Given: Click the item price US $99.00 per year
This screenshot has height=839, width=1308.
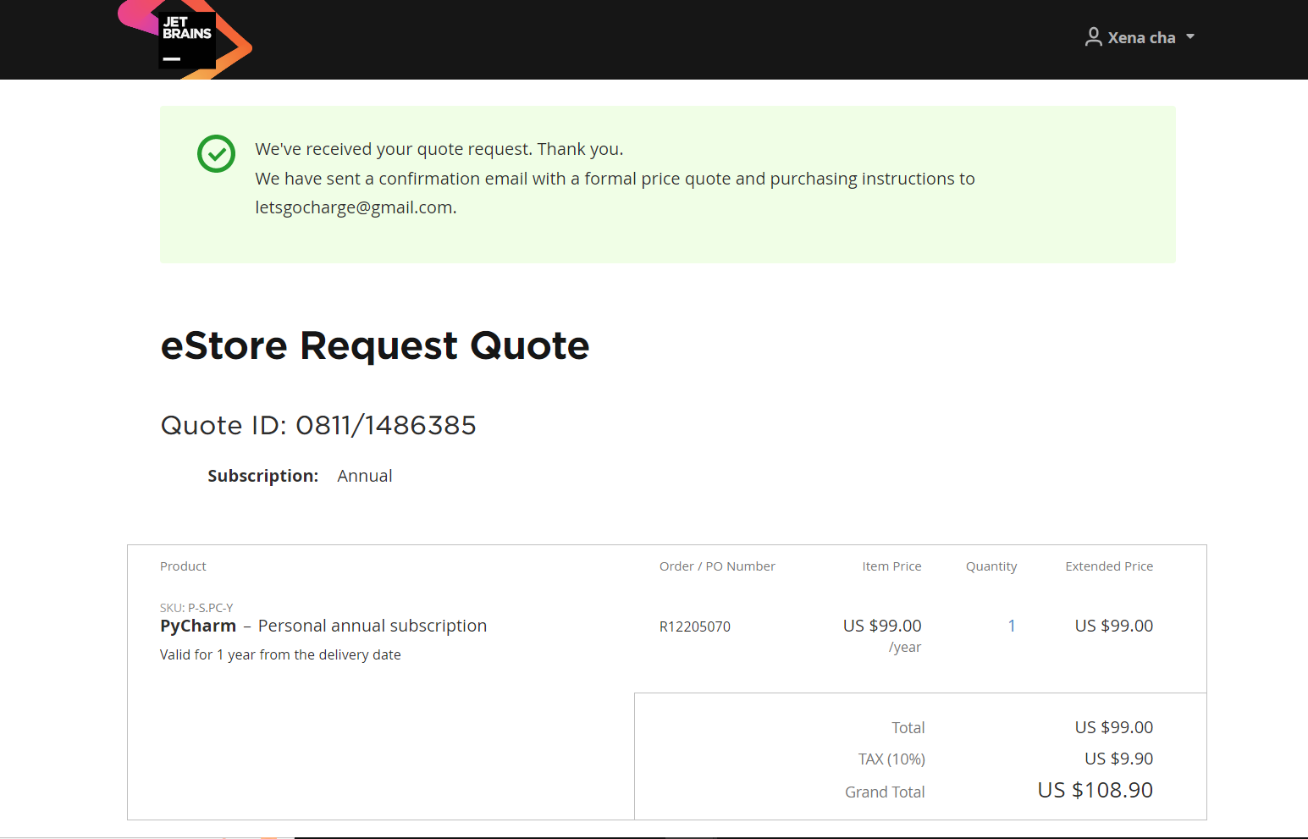Looking at the screenshot, I should [882, 635].
